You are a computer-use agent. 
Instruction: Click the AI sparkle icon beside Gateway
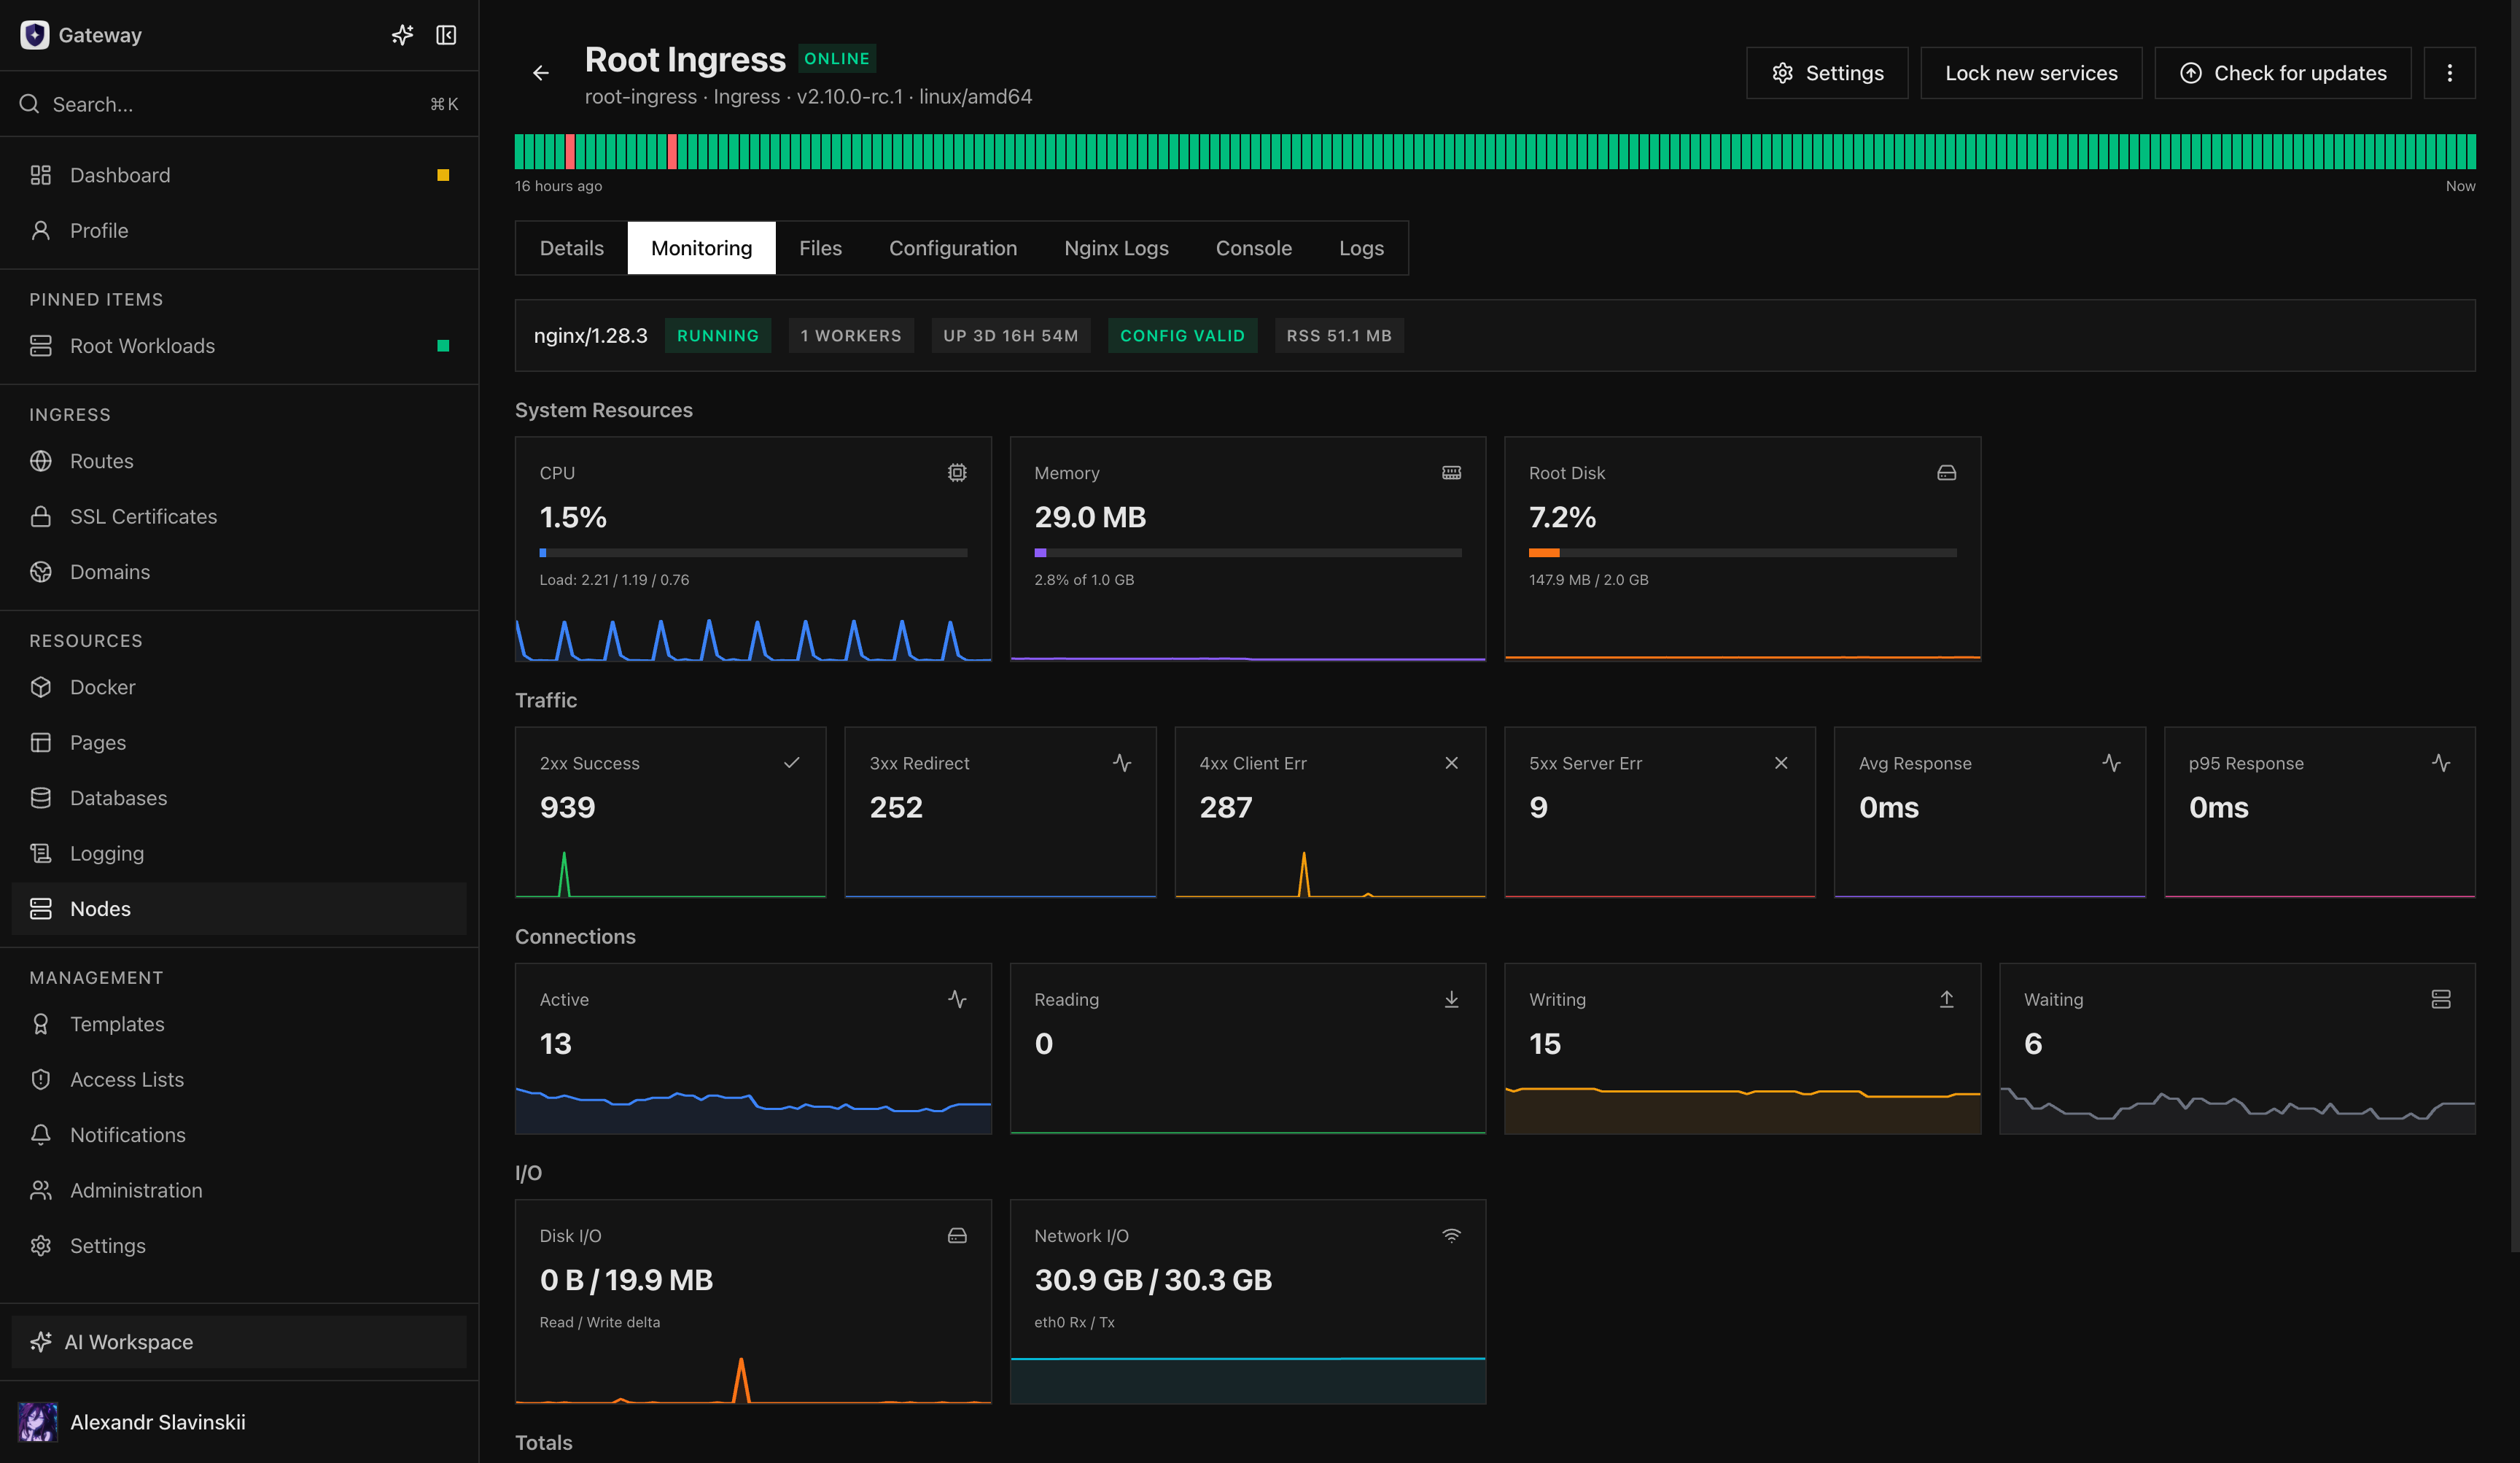click(402, 35)
